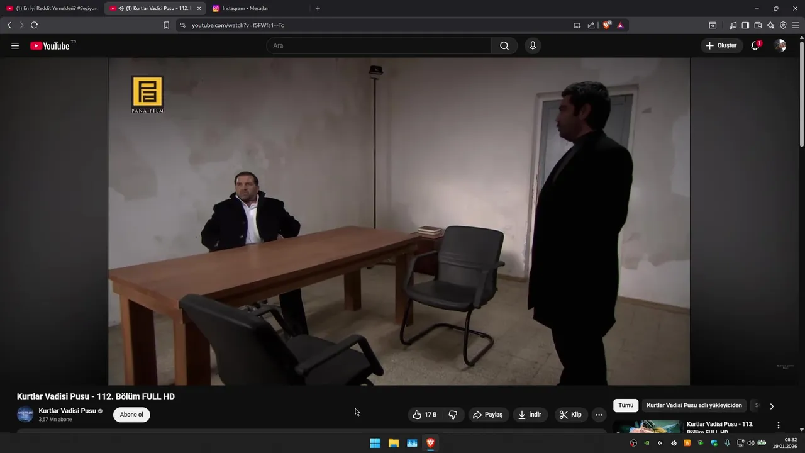Open Brave playlist music note icon
The width and height of the screenshot is (805, 453).
click(733, 25)
